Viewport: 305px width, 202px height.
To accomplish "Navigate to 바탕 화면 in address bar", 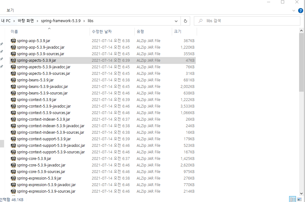I will point(26,21).
